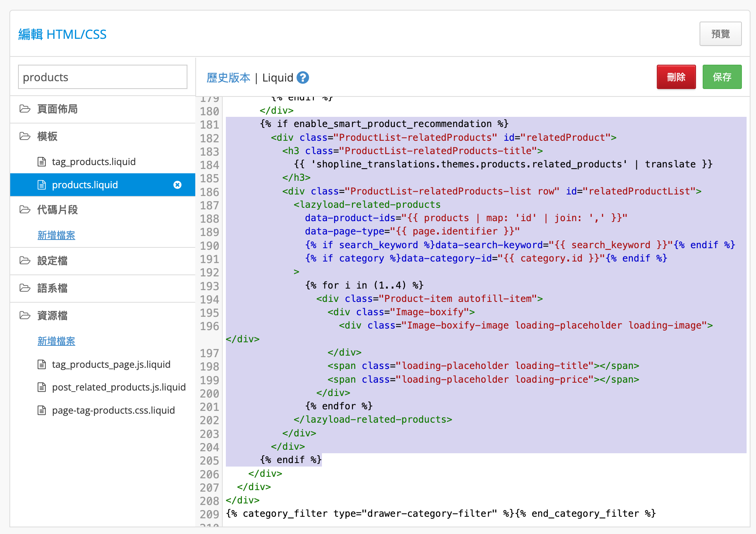Click the file icon for tag_products.liquid

(42, 162)
